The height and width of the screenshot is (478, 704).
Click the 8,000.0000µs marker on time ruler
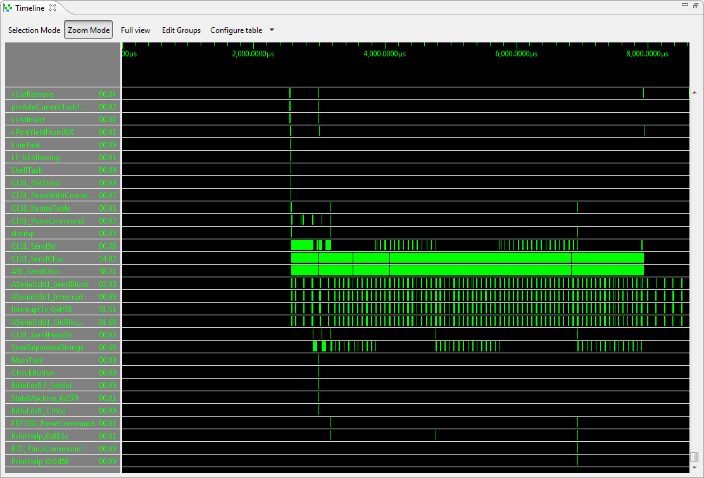tap(647, 54)
